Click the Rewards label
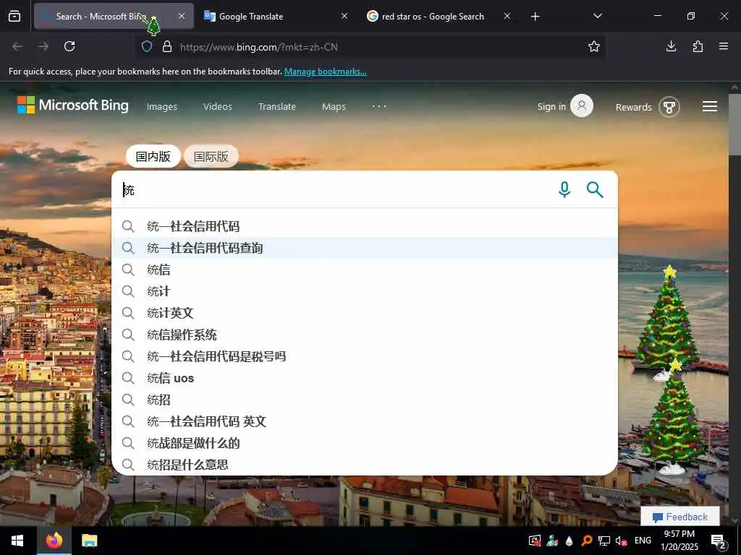The height and width of the screenshot is (555, 741). point(634,107)
